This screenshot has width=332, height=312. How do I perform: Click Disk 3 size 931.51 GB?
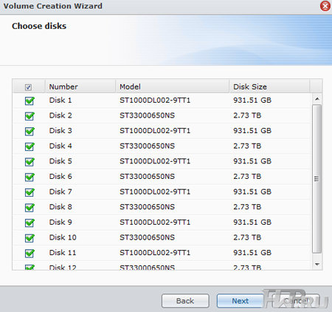252,131
